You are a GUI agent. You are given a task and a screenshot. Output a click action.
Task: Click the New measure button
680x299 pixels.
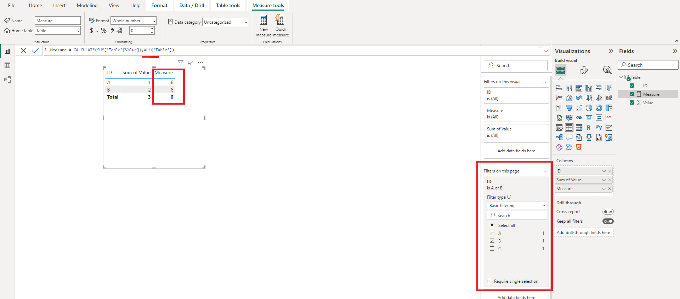[263, 26]
